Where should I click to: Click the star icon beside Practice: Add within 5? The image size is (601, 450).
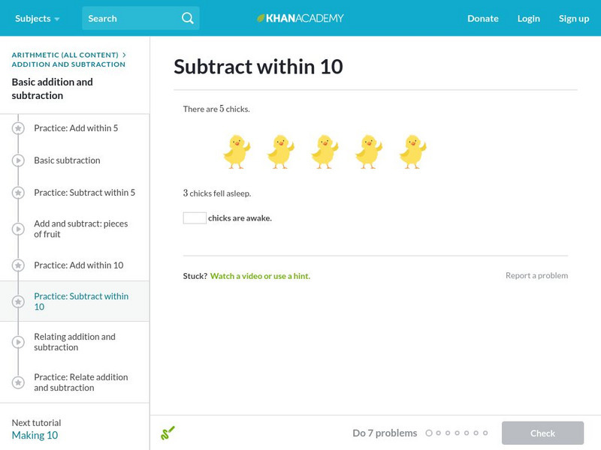17,128
